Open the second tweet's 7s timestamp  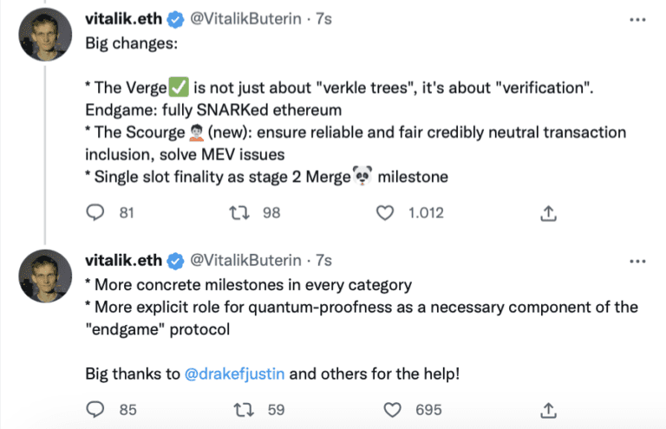click(x=323, y=260)
